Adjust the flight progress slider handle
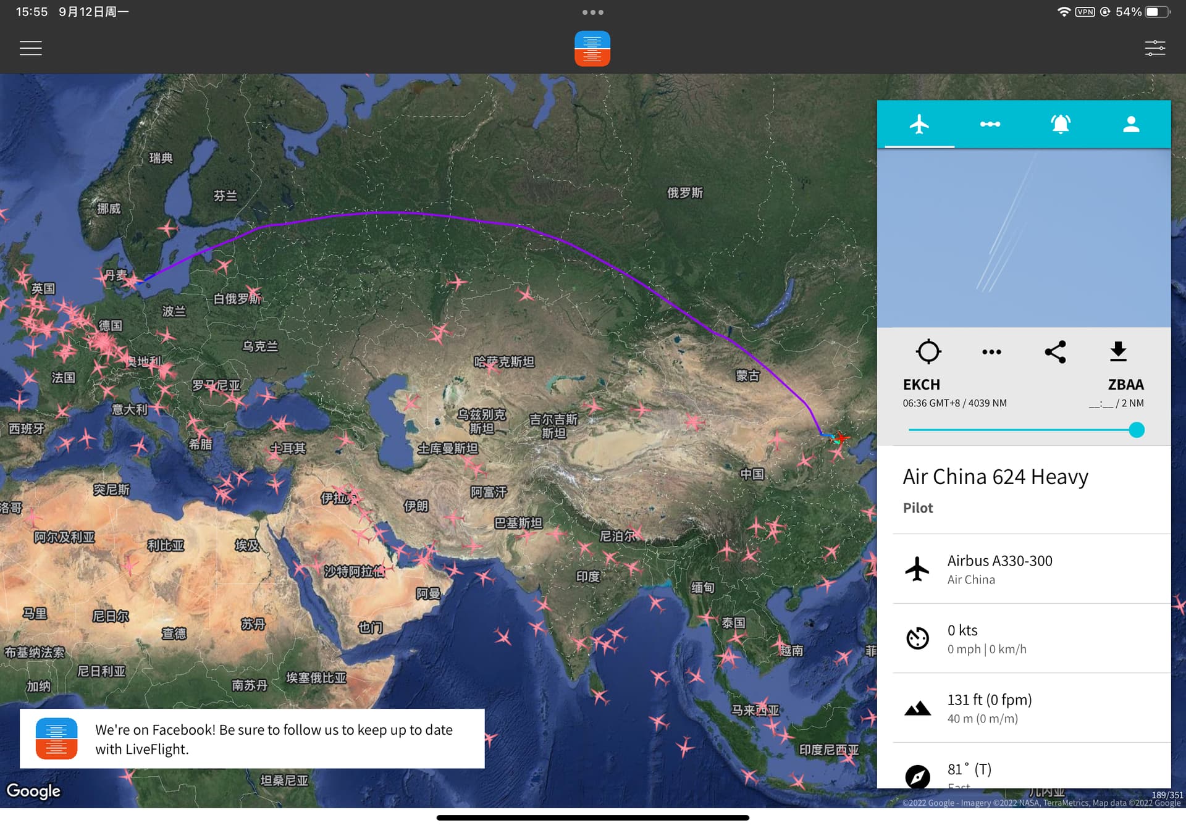Screen dimensions: 1186x828 pos(1136,430)
